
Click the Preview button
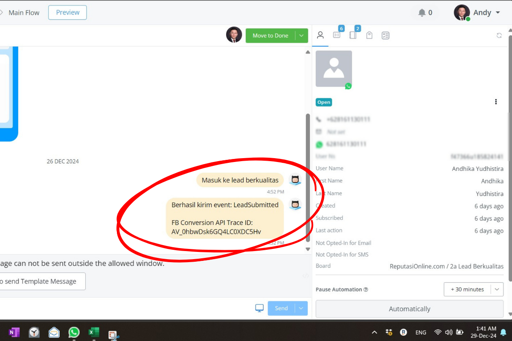[x=67, y=12]
